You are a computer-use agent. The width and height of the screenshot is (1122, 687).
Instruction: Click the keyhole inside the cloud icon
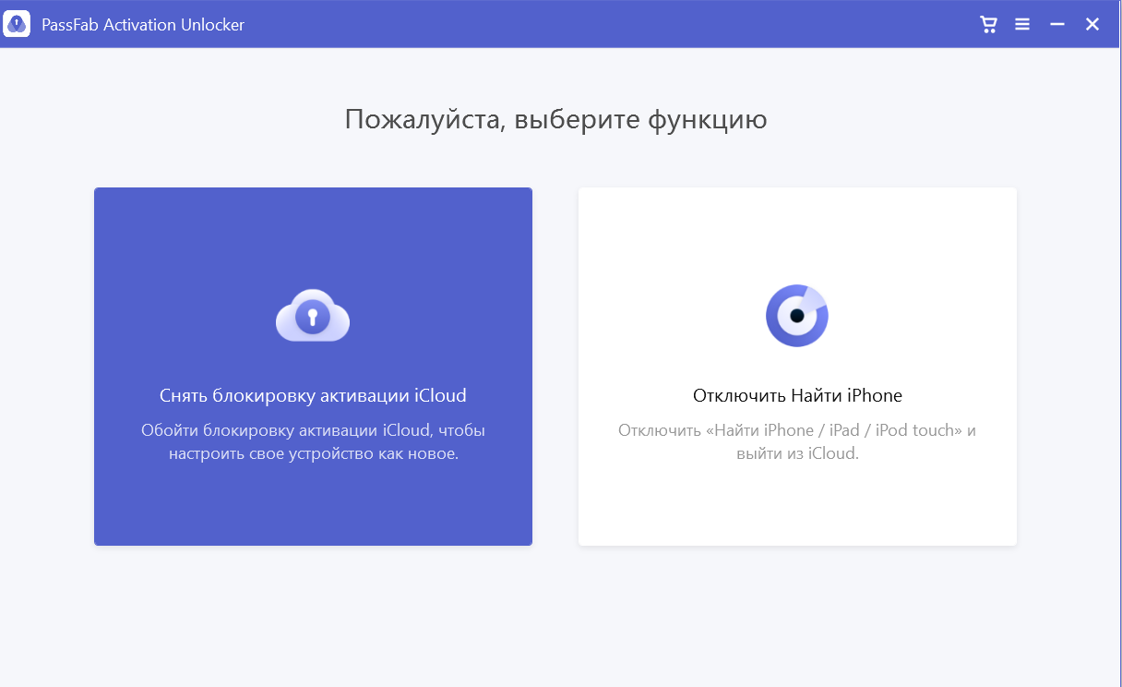click(313, 319)
